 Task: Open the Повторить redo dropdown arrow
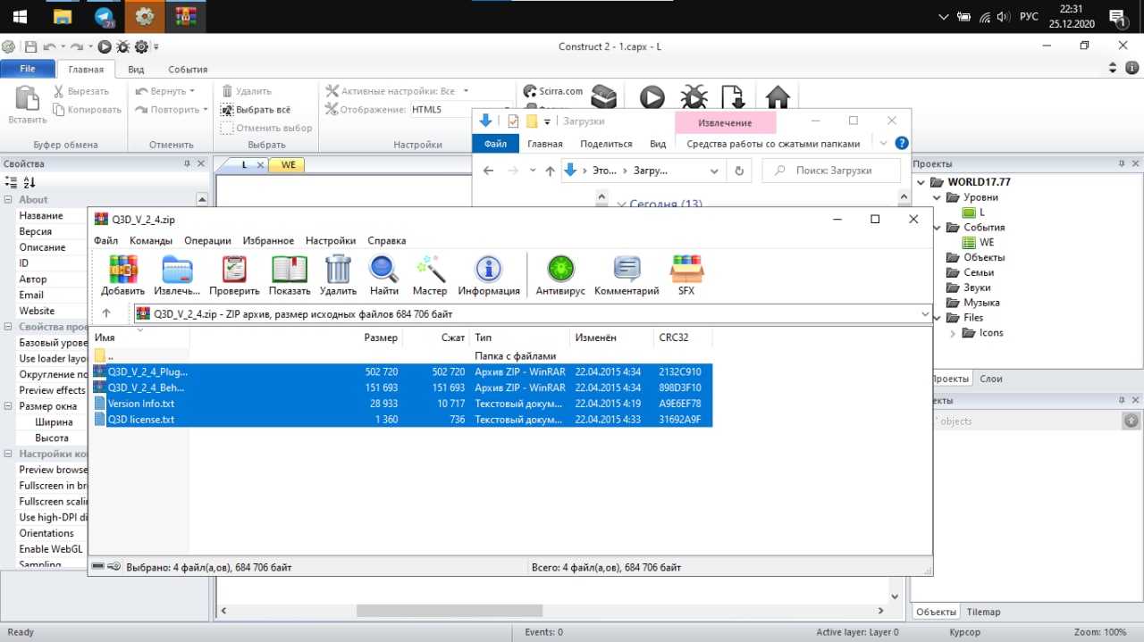pyautogui.click(x=205, y=110)
